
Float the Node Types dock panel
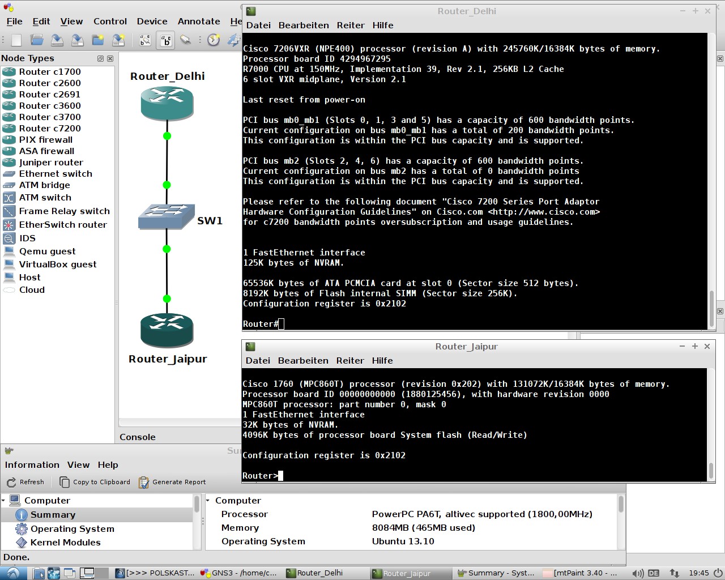click(100, 58)
